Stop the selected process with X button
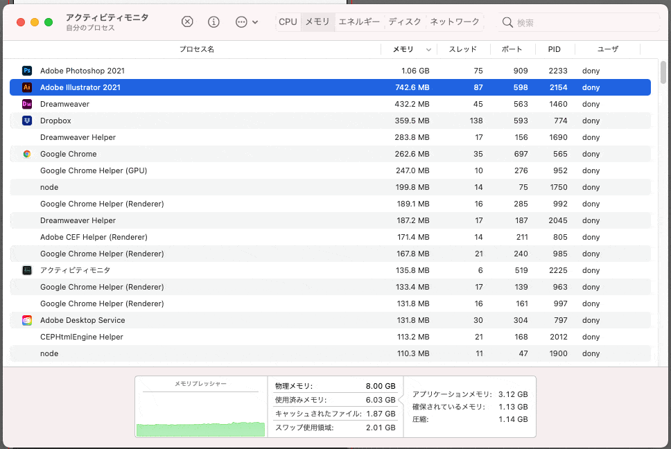This screenshot has height=449, width=671. [187, 21]
